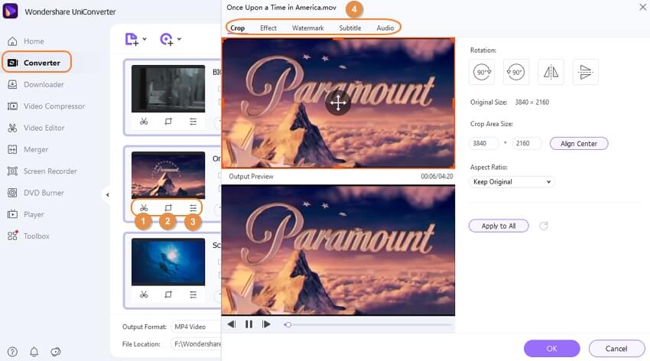Screen dimensions: 650x361
Task: Open the Output Format dropdown
Action: pyautogui.click(x=196, y=327)
